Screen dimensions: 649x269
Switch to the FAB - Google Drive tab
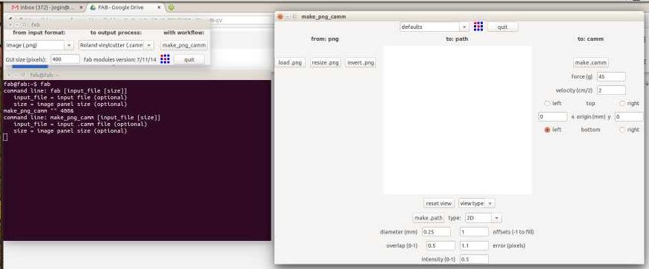coord(125,7)
